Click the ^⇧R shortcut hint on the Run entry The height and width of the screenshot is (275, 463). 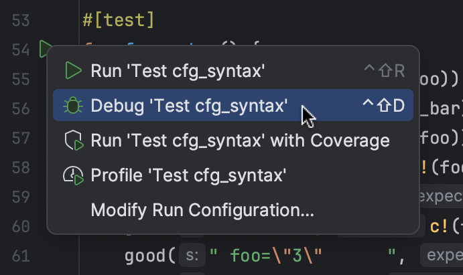pos(383,71)
